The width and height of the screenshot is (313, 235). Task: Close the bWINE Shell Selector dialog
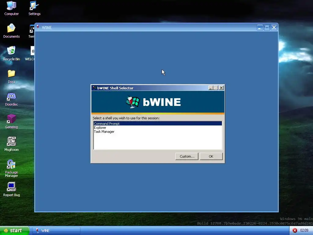[221, 88]
